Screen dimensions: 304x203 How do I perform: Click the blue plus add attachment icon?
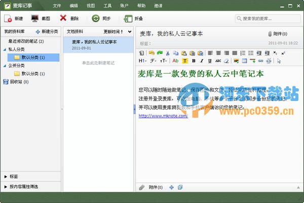(171, 187)
